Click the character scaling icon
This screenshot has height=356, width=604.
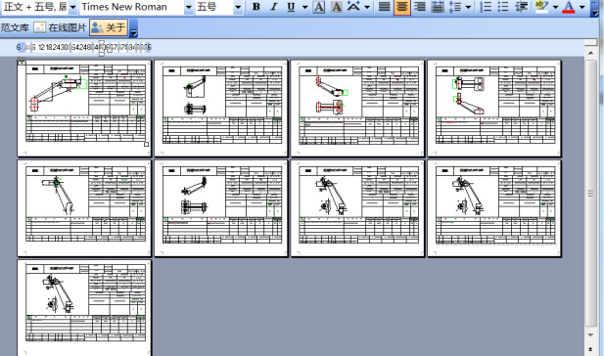point(353,7)
